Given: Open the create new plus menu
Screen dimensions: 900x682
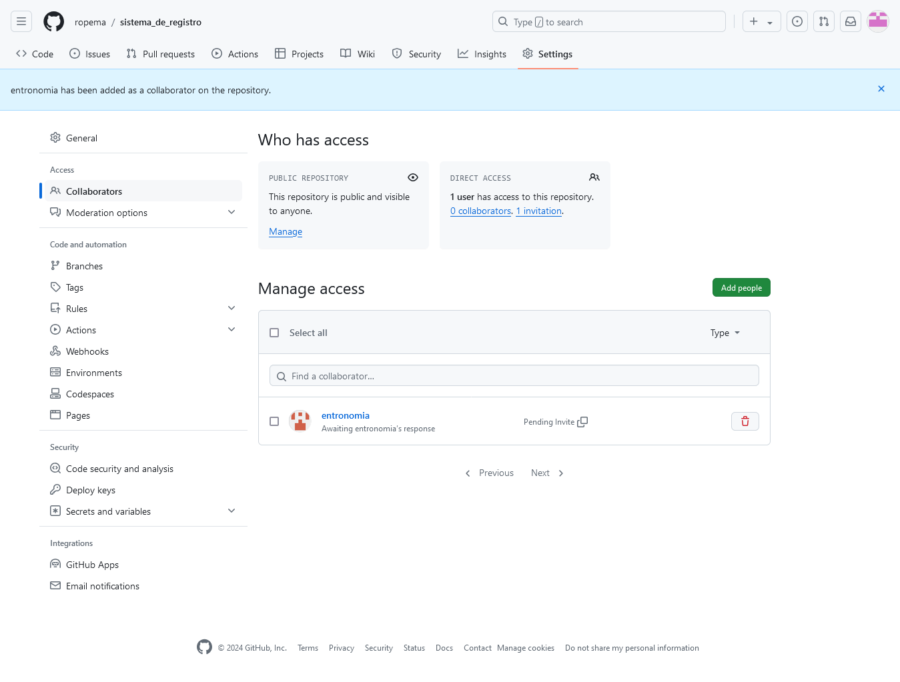Looking at the screenshot, I should pos(761,21).
